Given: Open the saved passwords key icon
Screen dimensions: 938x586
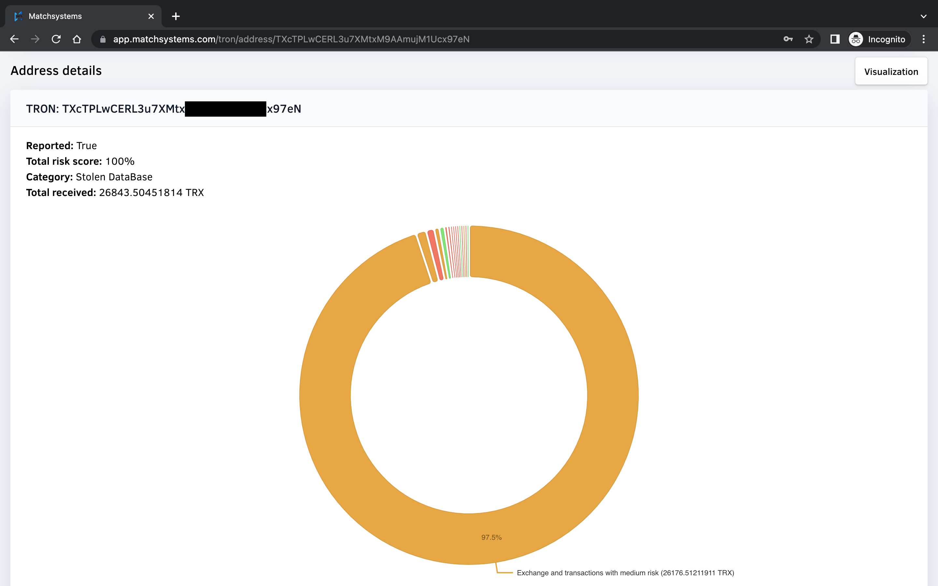Looking at the screenshot, I should [788, 39].
